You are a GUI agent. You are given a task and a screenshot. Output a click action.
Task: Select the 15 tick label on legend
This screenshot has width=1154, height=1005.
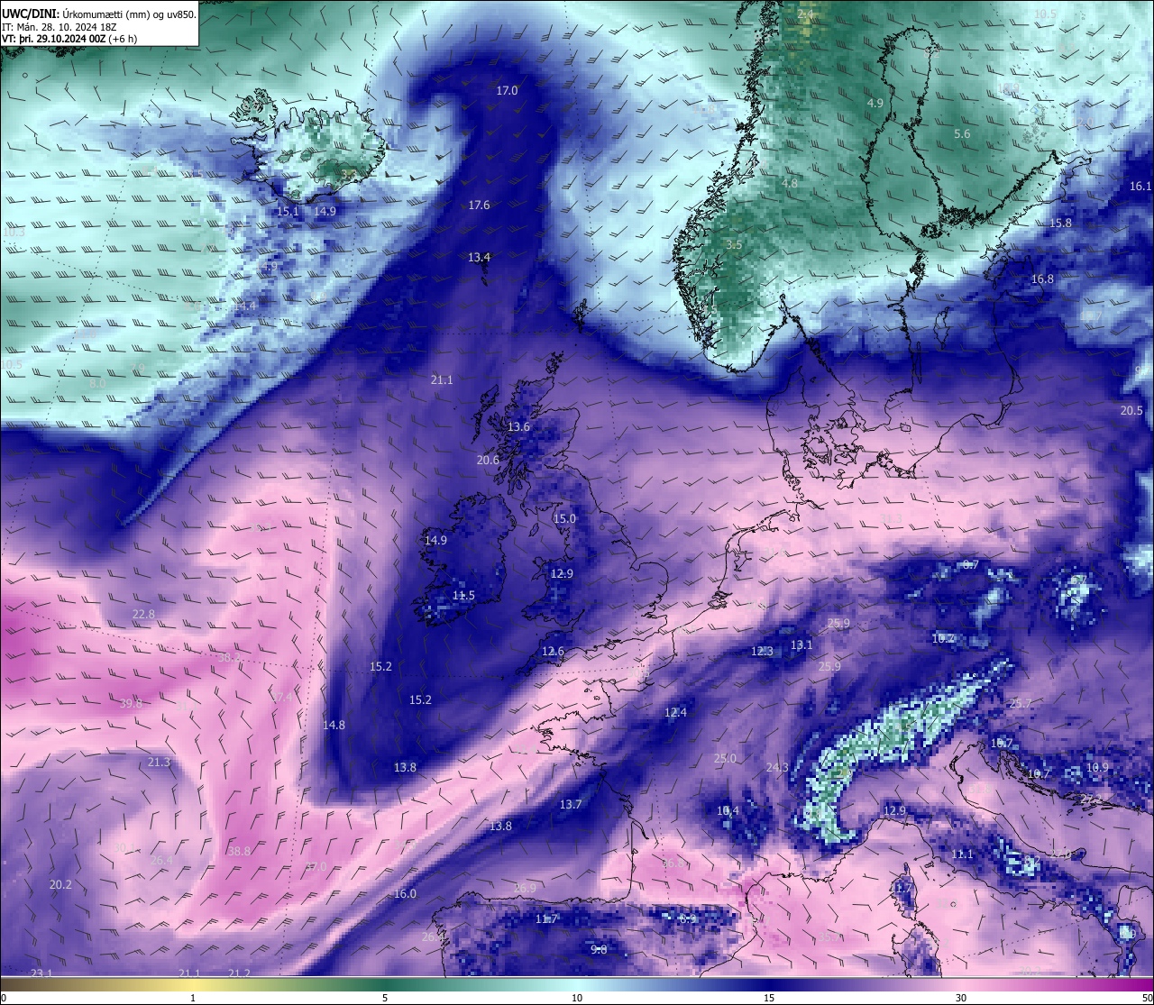(x=769, y=997)
